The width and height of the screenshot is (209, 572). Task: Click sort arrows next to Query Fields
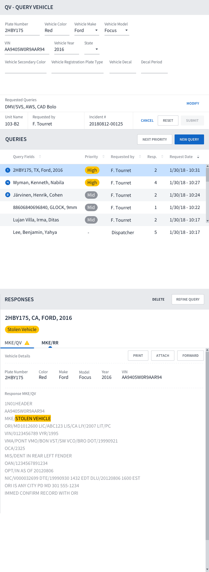pyautogui.click(x=40, y=157)
